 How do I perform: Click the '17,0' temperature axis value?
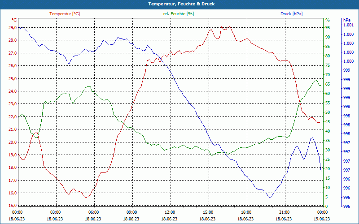coord(13,180)
